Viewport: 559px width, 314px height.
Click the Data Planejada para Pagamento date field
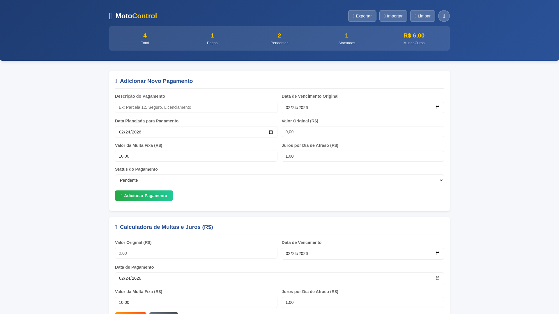coord(196,132)
